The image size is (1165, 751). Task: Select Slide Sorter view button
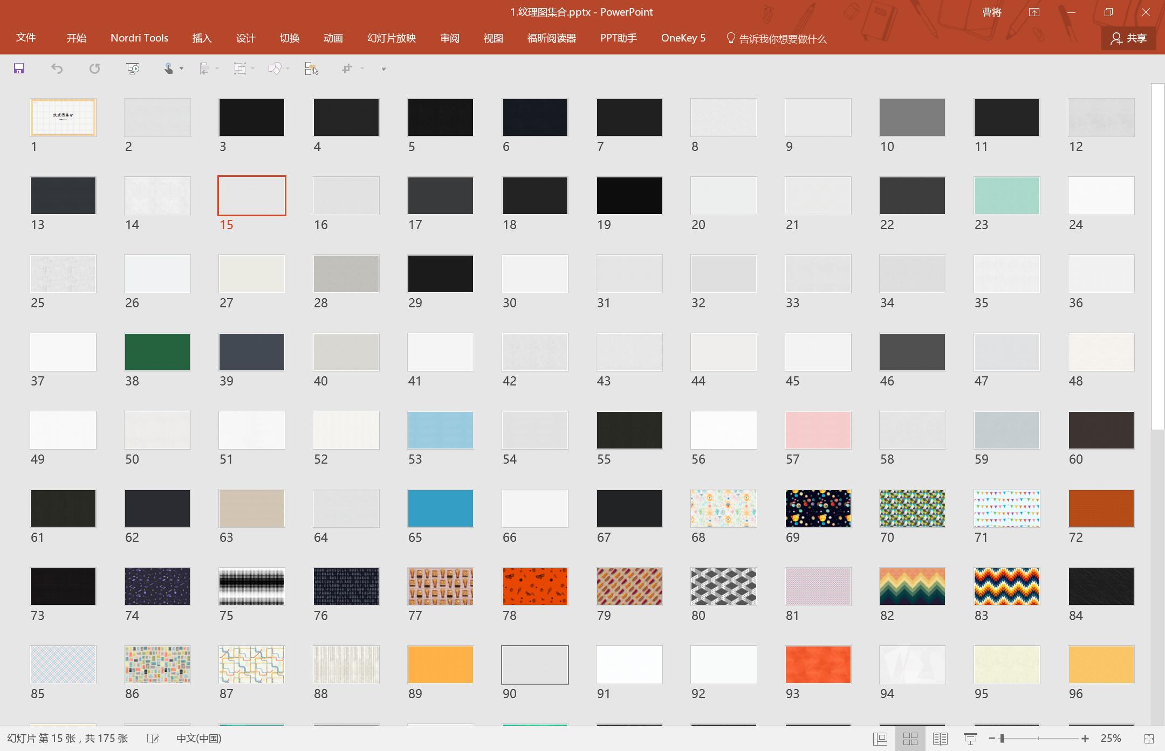tap(910, 739)
